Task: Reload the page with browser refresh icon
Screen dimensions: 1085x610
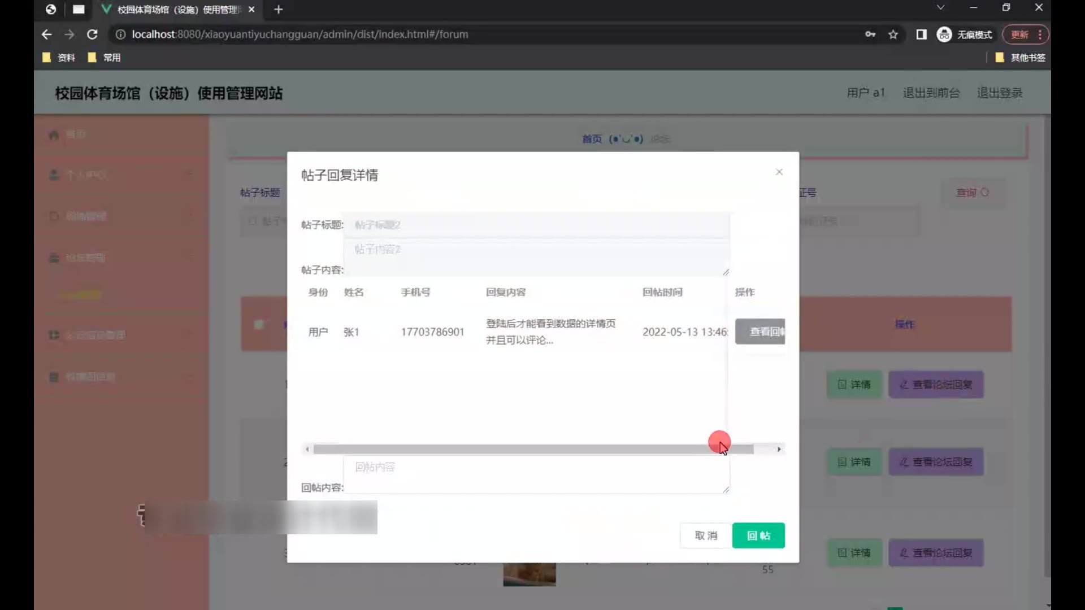Action: (x=92, y=34)
